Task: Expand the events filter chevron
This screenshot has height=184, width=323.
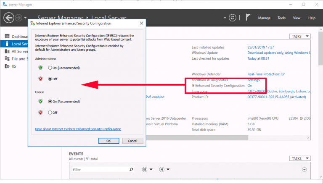Action: pos(304,170)
